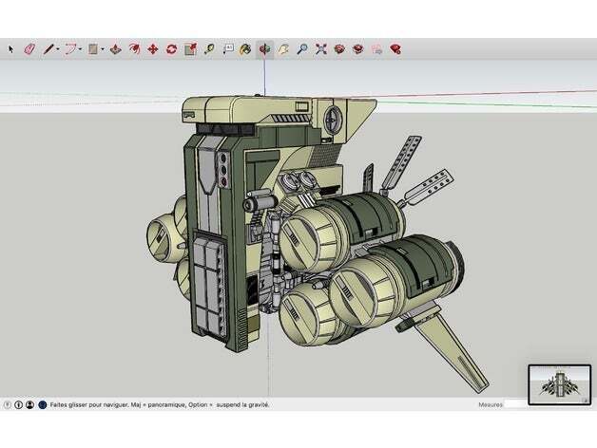597x448 pixels.
Task: Choose the Zoom magnifier tool
Action: pyautogui.click(x=301, y=48)
